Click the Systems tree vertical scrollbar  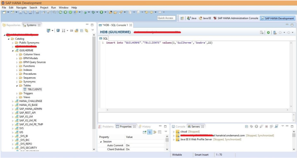click(x=93, y=87)
